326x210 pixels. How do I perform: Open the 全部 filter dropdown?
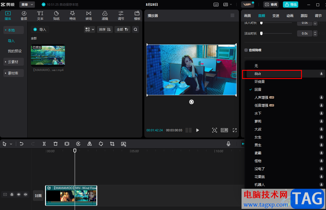(x=122, y=29)
